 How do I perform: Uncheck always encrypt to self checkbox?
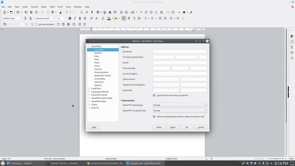pyautogui.click(x=154, y=117)
